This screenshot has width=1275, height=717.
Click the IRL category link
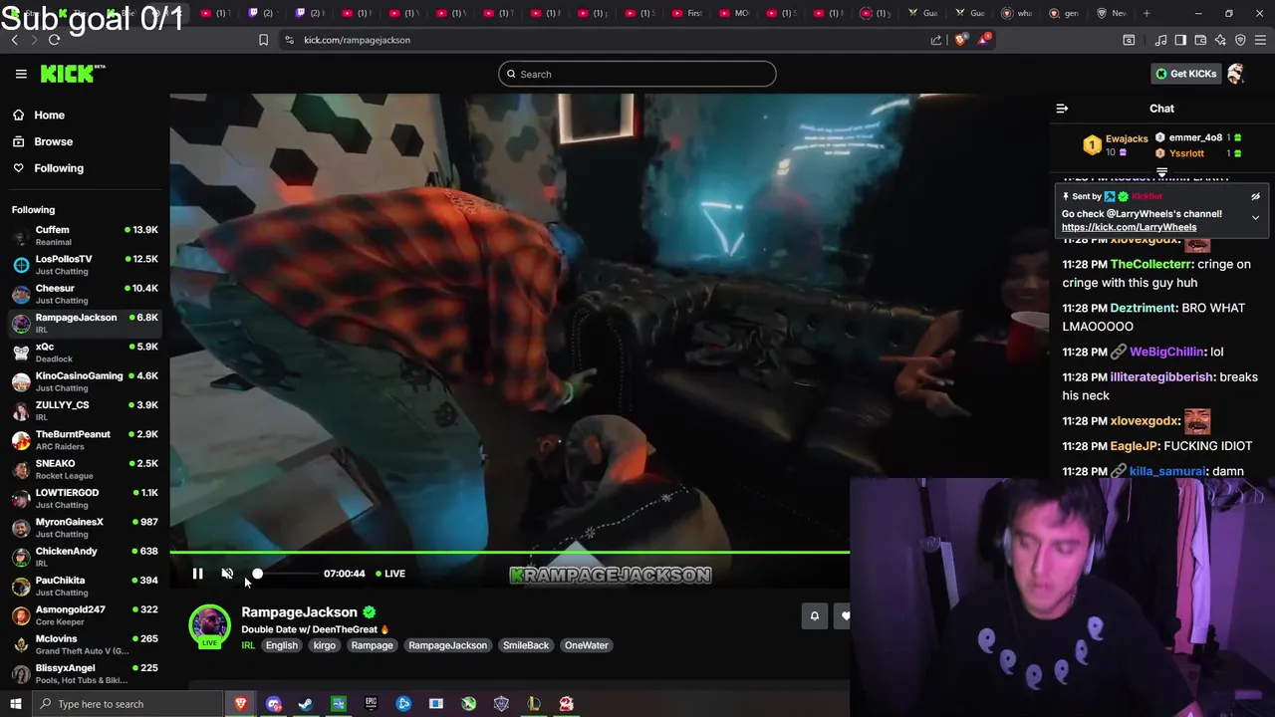248,645
